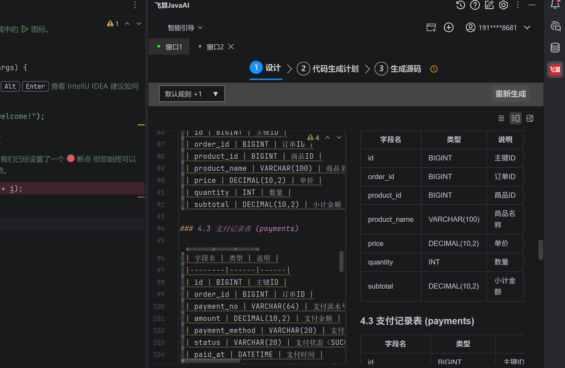The image size is (565, 368).
Task: Open the hexagon settings icon
Action: (x=504, y=5)
